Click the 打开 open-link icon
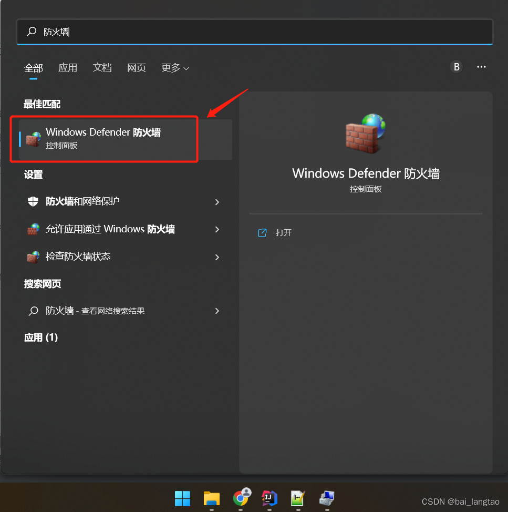The height and width of the screenshot is (512, 508). 262,233
